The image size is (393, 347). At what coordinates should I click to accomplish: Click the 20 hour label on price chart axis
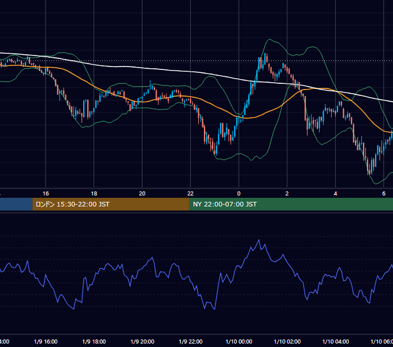(x=142, y=194)
